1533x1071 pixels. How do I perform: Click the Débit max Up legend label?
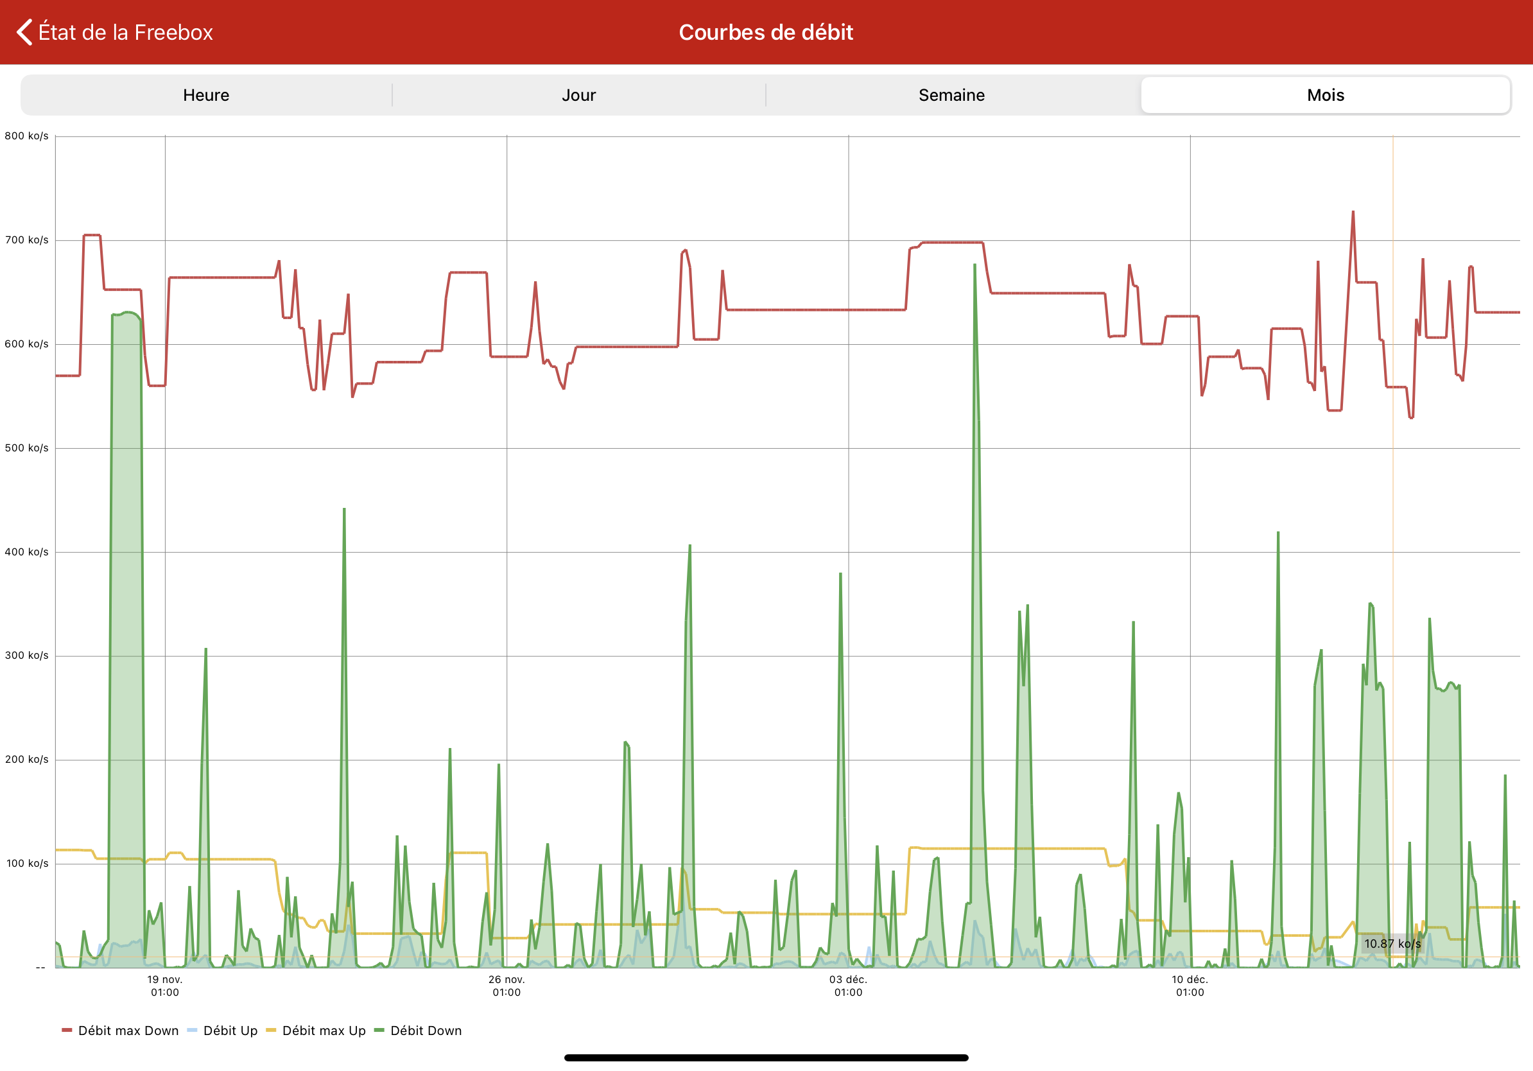coord(324,1031)
